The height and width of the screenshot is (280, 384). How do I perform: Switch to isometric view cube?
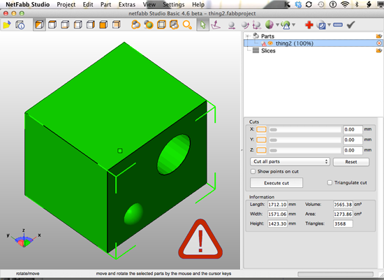(x=39, y=24)
